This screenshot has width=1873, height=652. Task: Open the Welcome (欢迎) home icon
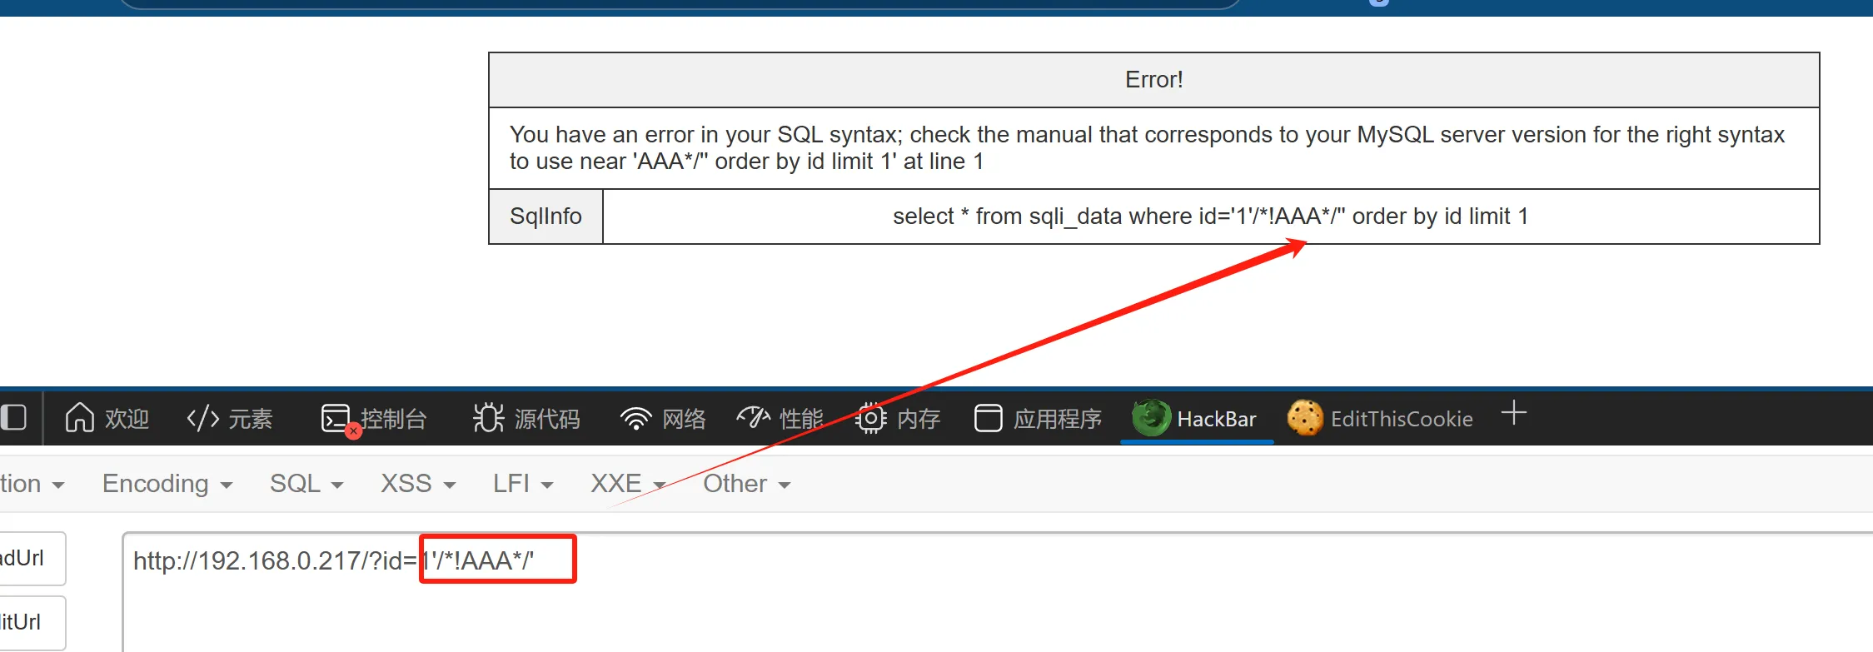pyautogui.click(x=80, y=418)
